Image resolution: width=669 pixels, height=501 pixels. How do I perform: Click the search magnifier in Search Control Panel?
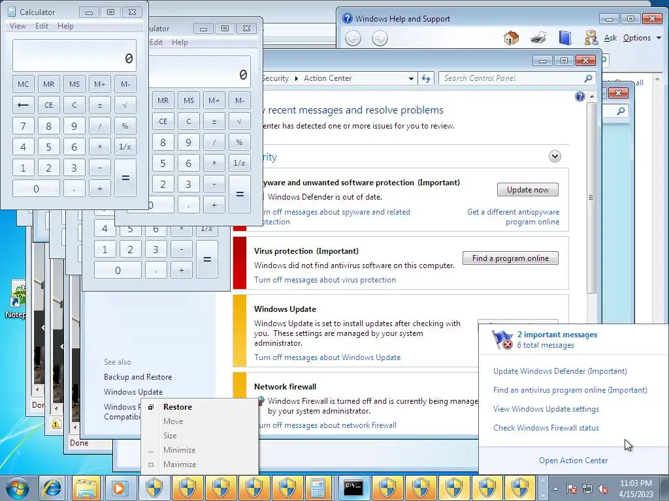tap(588, 78)
